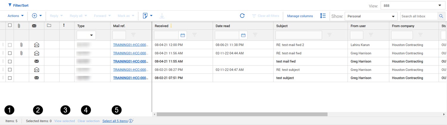Click the scrollbar right arrow
Image resolution: width=447 pixels, height=125 pixels.
pyautogui.click(x=444, y=114)
